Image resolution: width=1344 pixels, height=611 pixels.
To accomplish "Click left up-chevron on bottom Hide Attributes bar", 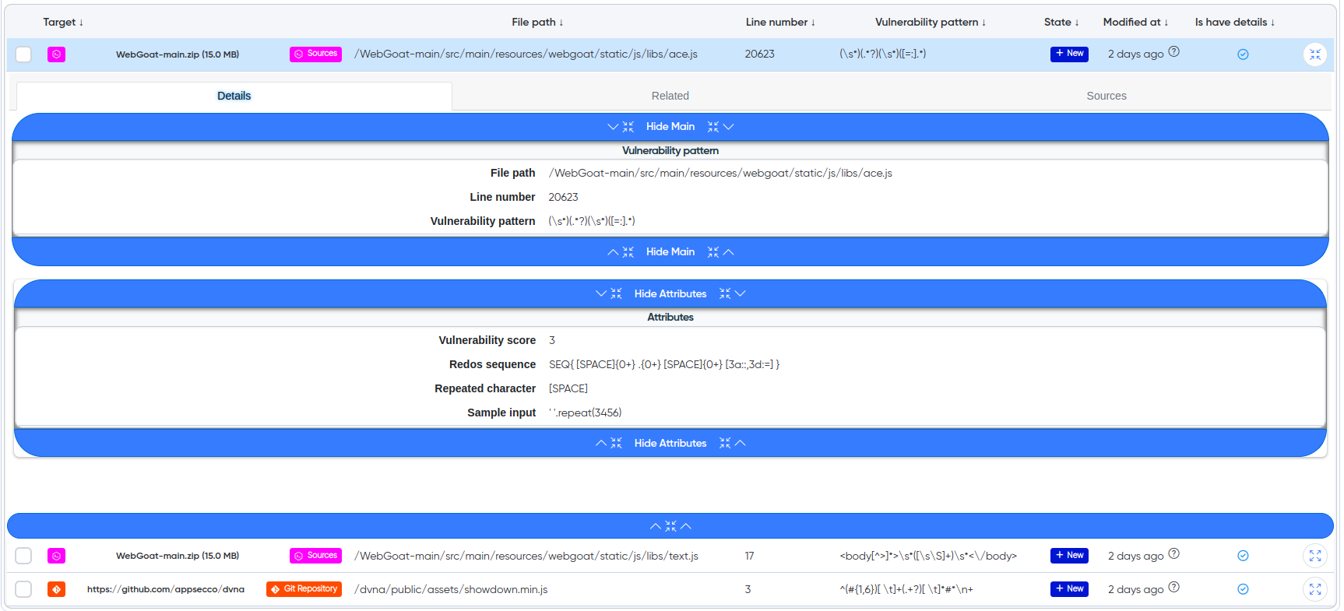I will coord(601,443).
